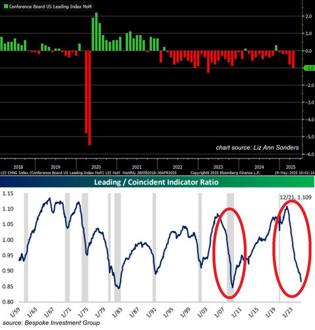
Task: Click the "1/59" x-axis date label
Action: tap(14, 312)
